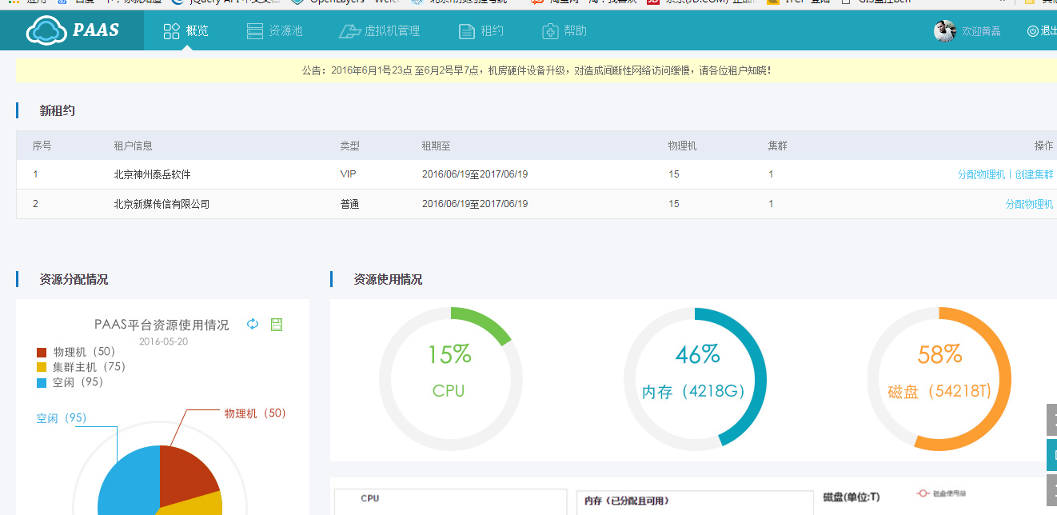The width and height of the screenshot is (1057, 515).
Task: Click the 欢迎黄磊 welcome user text
Action: pos(981,31)
